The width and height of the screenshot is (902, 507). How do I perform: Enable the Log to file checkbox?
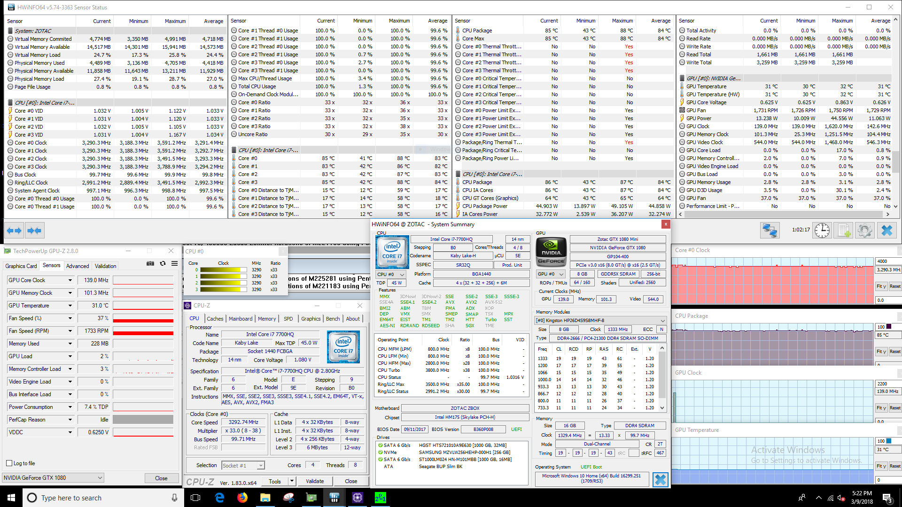(x=9, y=463)
